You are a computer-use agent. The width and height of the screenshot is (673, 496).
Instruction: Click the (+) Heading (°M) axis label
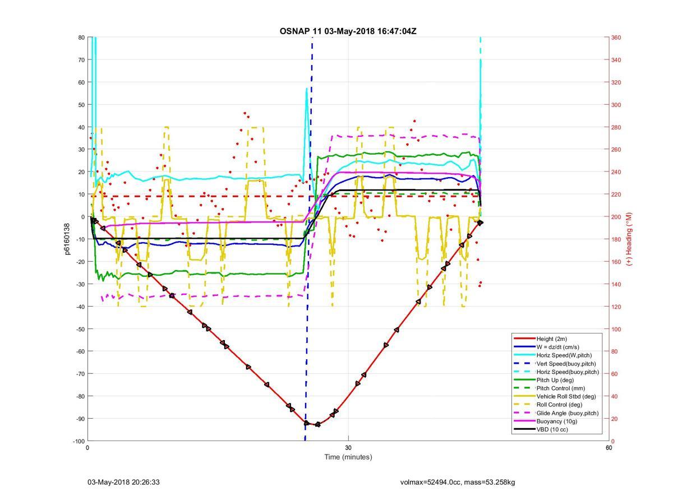point(629,239)
